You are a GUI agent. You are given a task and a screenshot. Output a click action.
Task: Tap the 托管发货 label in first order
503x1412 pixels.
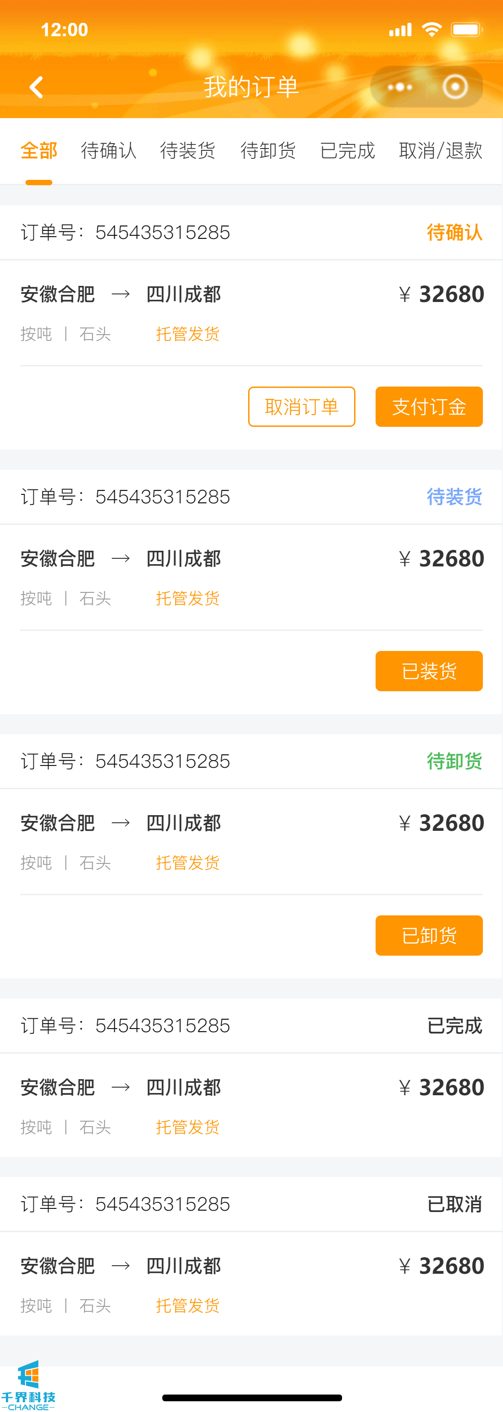[188, 334]
